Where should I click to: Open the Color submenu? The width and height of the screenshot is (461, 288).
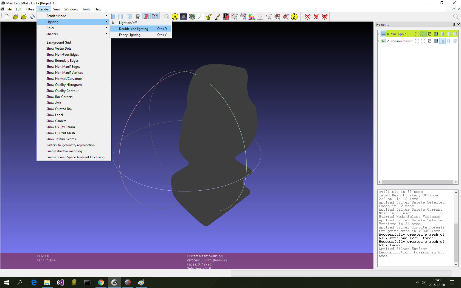(x=74, y=28)
